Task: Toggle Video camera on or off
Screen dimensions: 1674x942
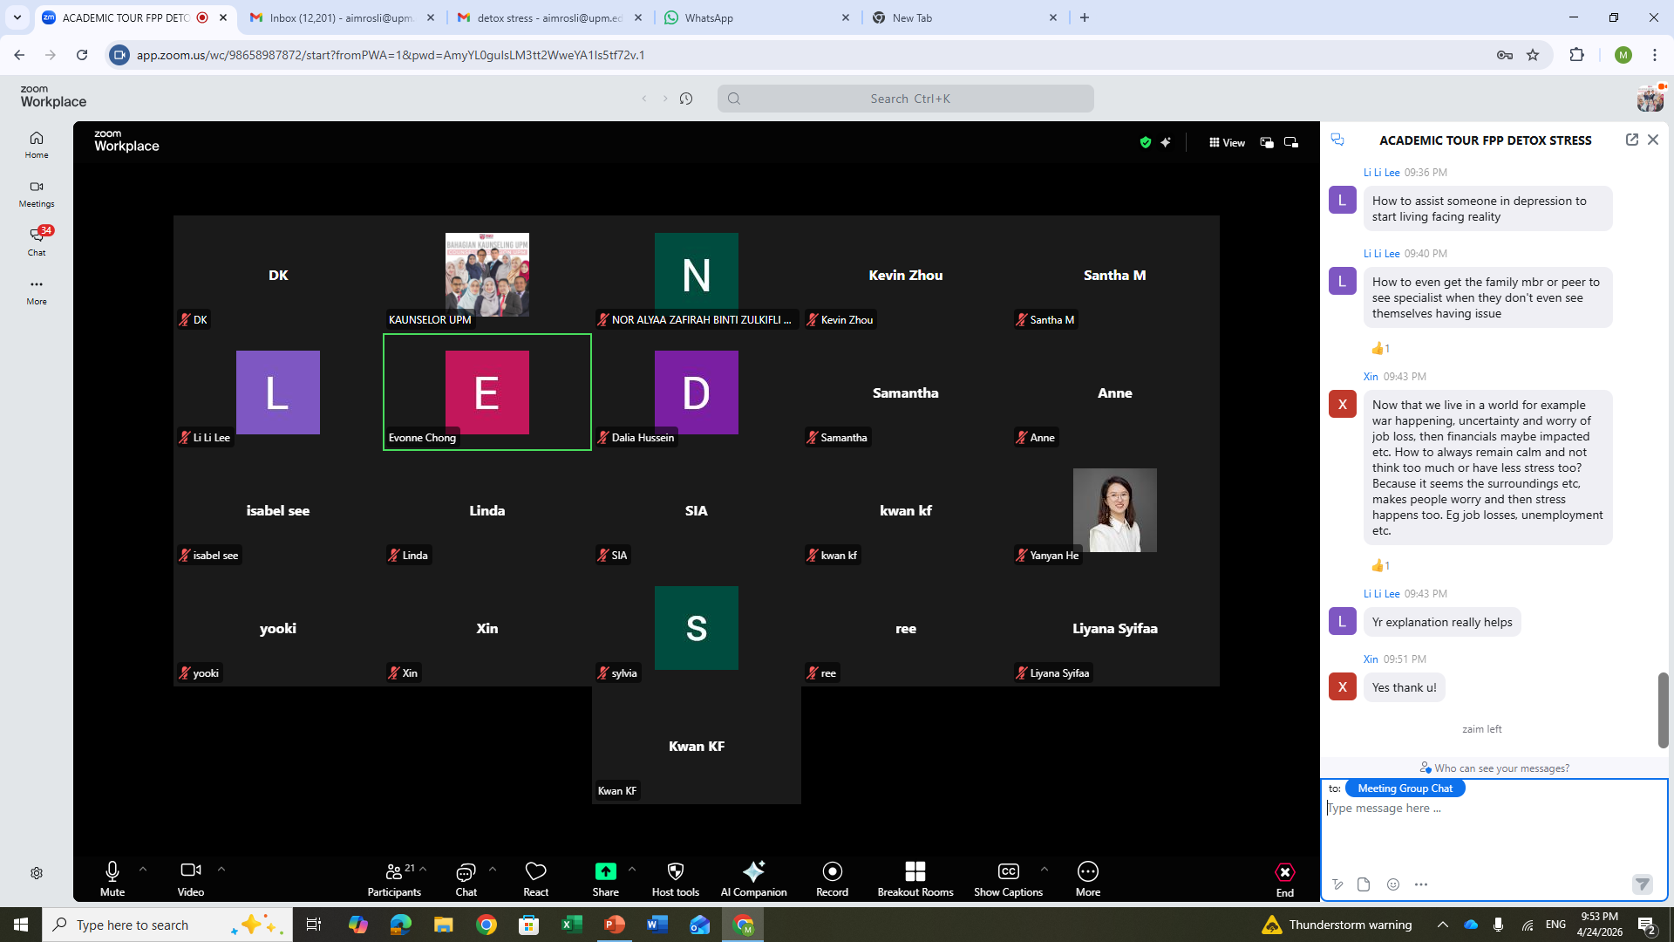Action: pos(191,878)
